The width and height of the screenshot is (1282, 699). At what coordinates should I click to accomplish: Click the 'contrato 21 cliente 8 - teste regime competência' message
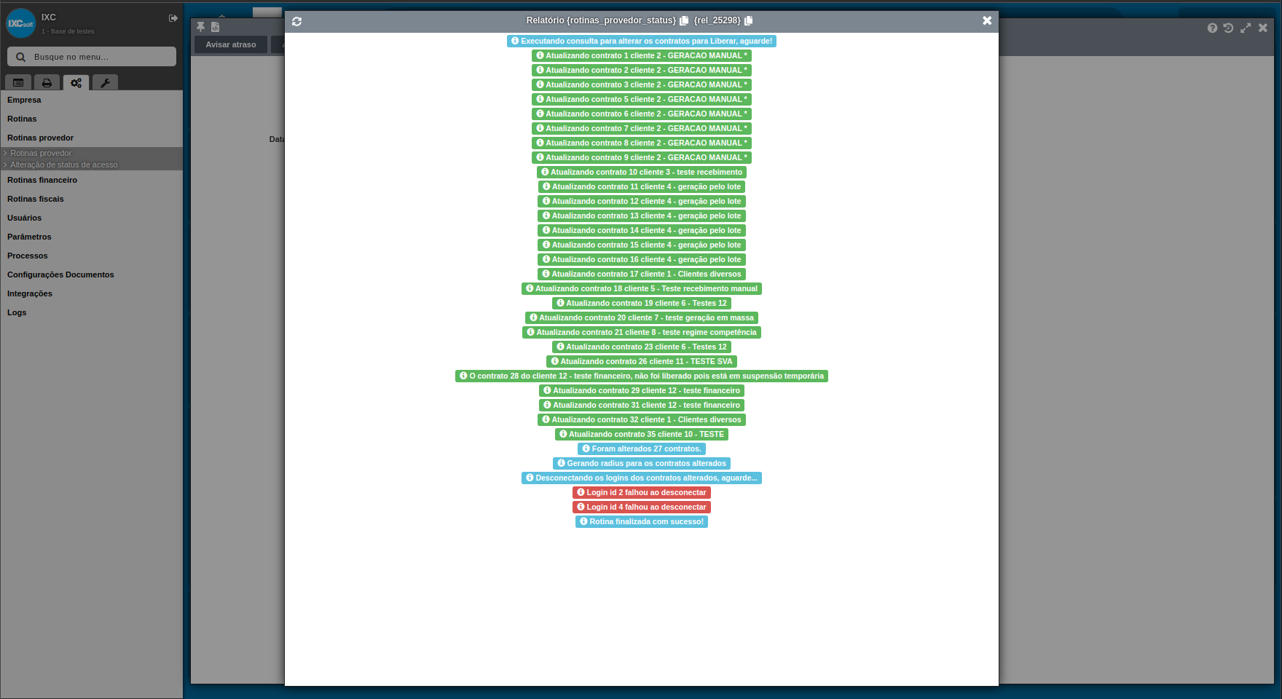642,332
